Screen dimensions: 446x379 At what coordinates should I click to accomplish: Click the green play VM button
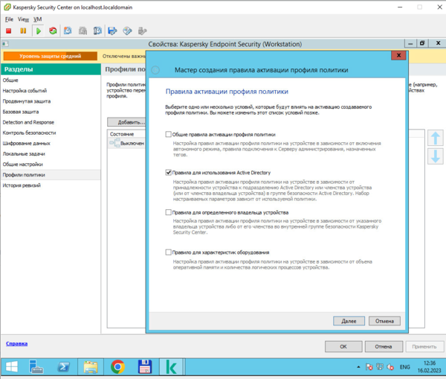tap(38, 31)
